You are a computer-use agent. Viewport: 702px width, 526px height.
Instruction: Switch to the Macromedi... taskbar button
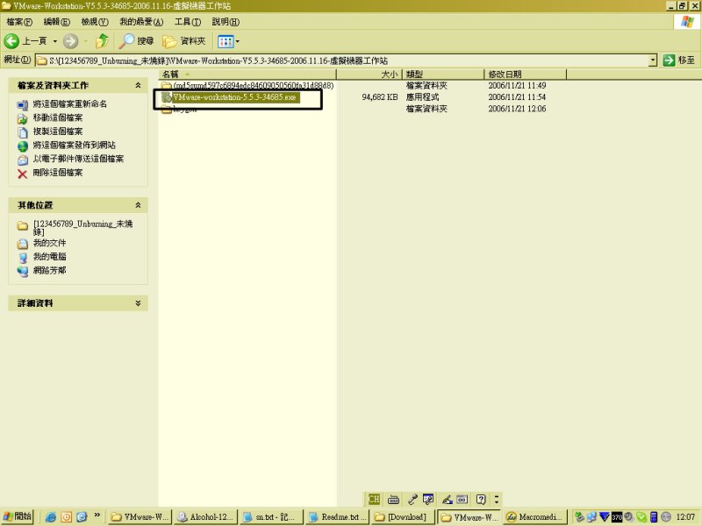[x=535, y=517]
